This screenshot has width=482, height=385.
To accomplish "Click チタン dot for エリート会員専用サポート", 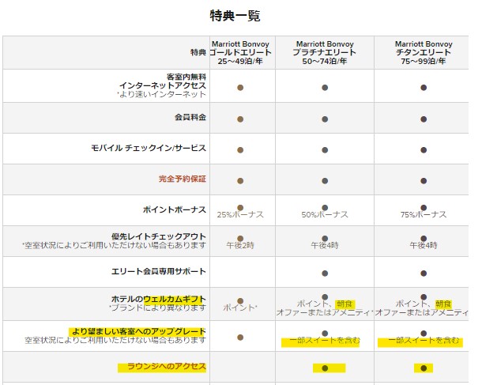I will click(424, 274).
